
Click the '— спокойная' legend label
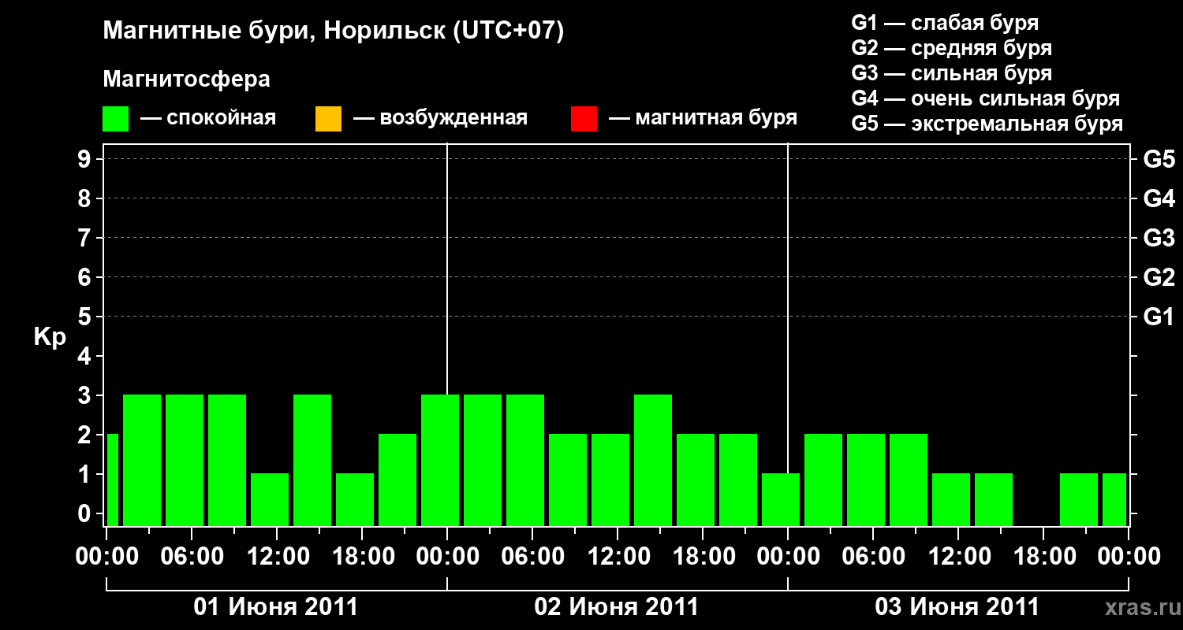[208, 118]
